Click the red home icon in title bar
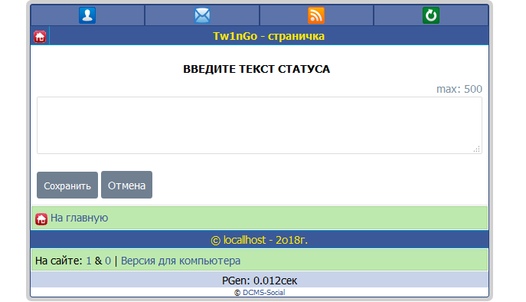Image resolution: width=526 pixels, height=302 pixels. 40,37
